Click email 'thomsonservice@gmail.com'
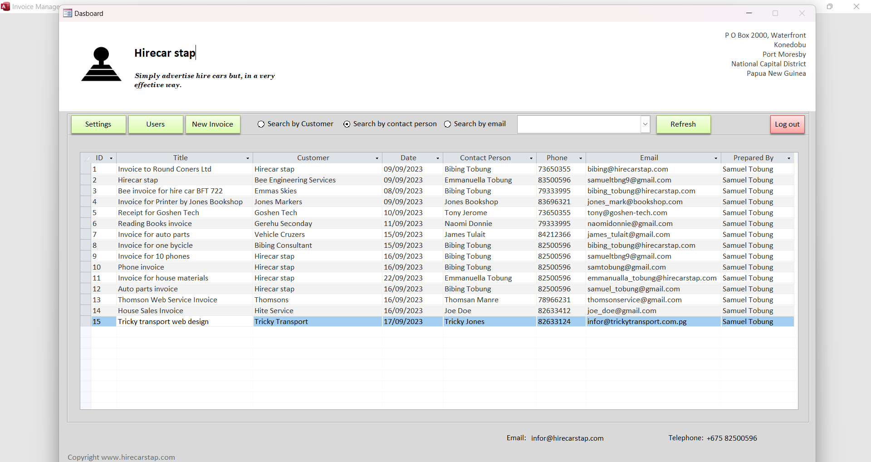The width and height of the screenshot is (871, 462). pos(635,300)
